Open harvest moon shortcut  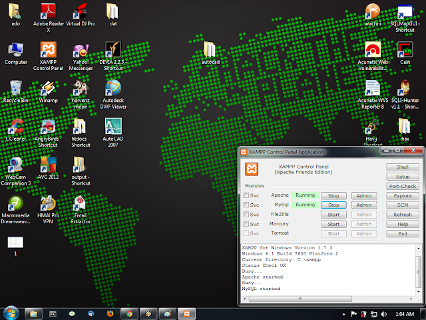tap(81, 95)
